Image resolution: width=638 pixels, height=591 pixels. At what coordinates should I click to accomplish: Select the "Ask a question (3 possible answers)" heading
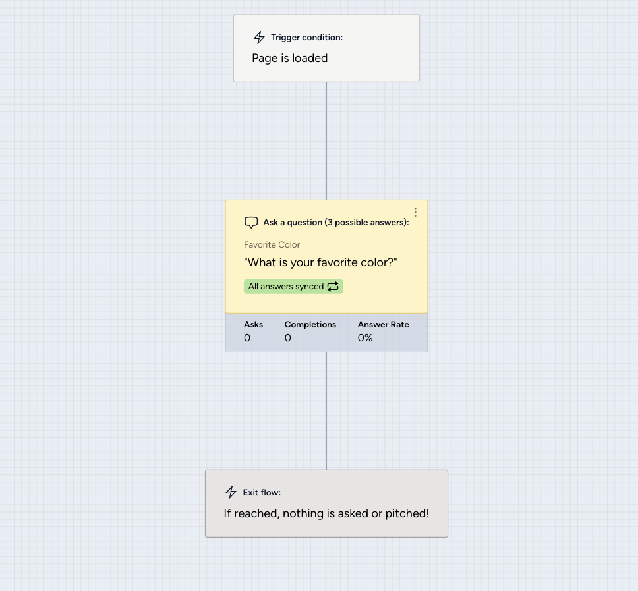tap(335, 223)
